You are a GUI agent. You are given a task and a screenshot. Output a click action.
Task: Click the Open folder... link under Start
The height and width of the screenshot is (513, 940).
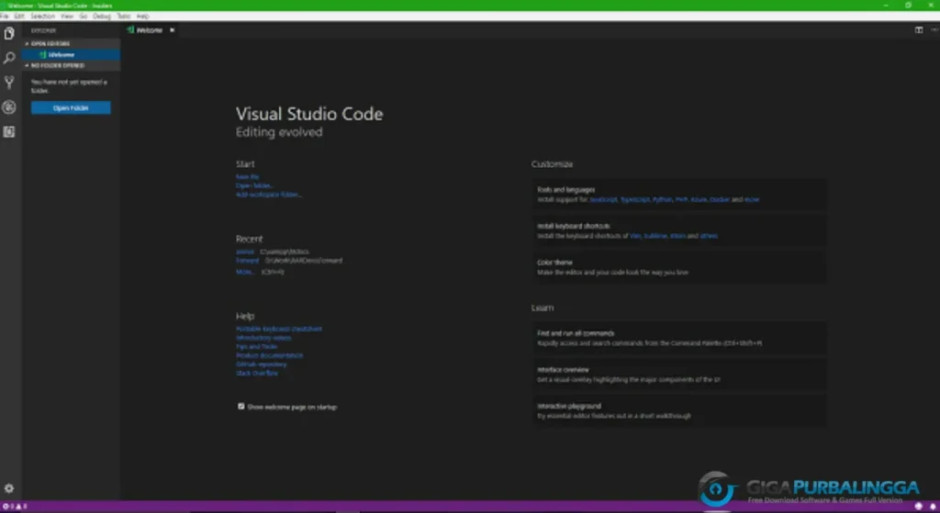254,185
